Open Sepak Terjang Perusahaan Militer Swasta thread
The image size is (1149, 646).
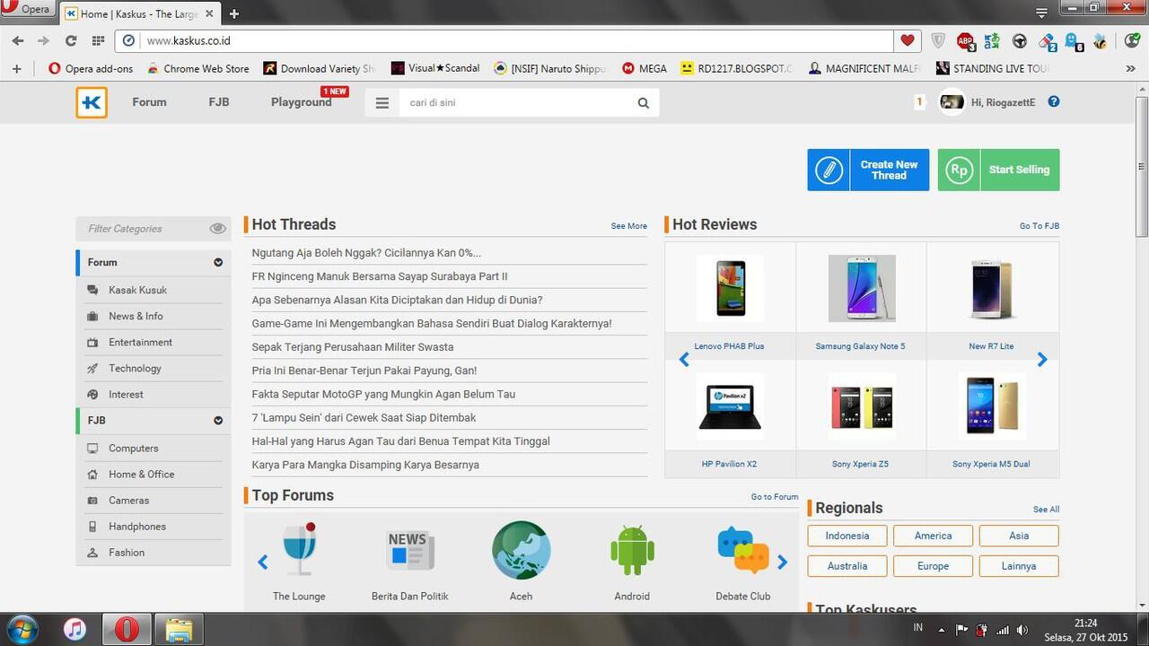click(x=353, y=347)
